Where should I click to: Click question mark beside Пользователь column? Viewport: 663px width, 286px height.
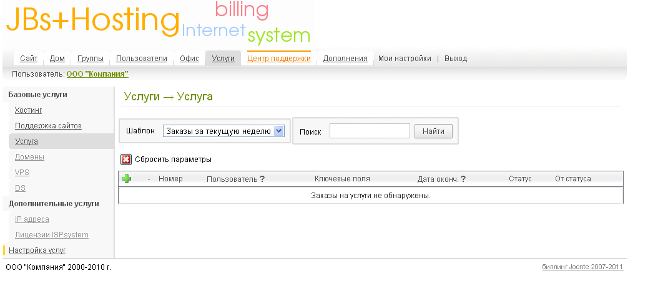[262, 179]
